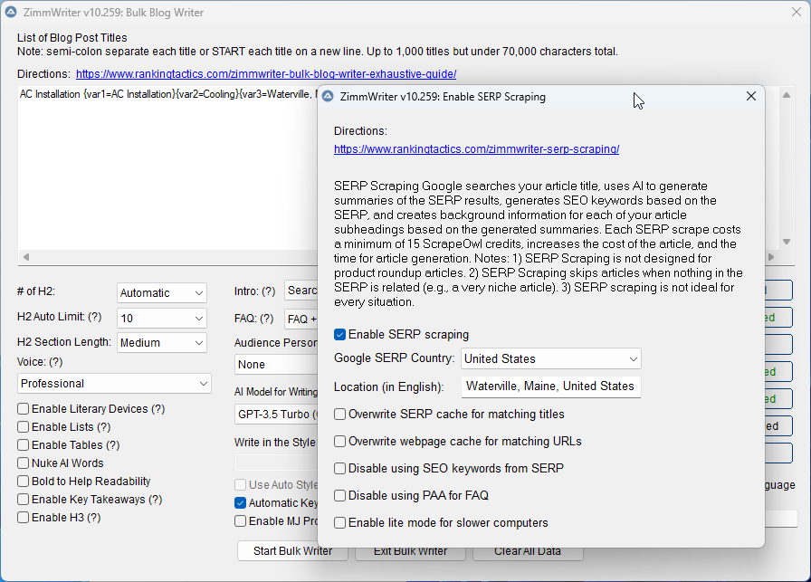Open the FAQ dropdown
Image resolution: width=811 pixels, height=582 pixels.
301,320
